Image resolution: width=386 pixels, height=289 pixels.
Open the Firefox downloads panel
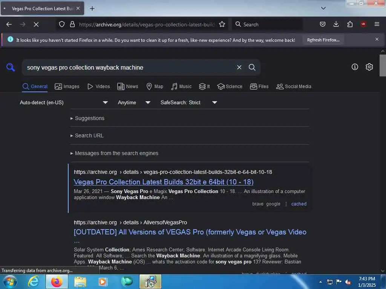(336, 24)
